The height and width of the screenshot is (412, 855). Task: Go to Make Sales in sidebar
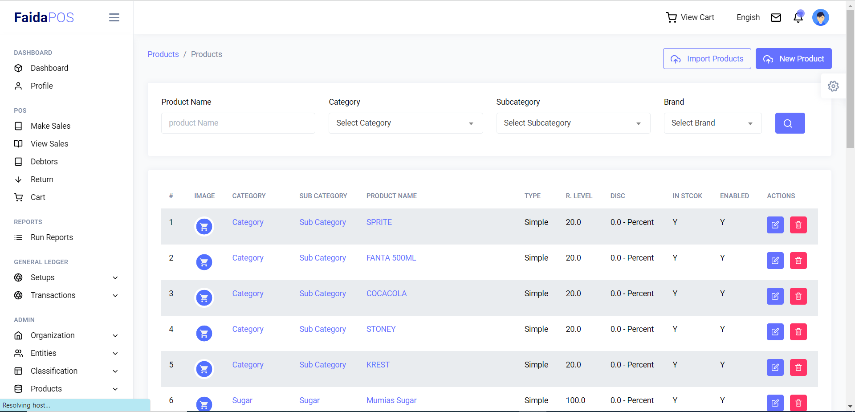50,126
